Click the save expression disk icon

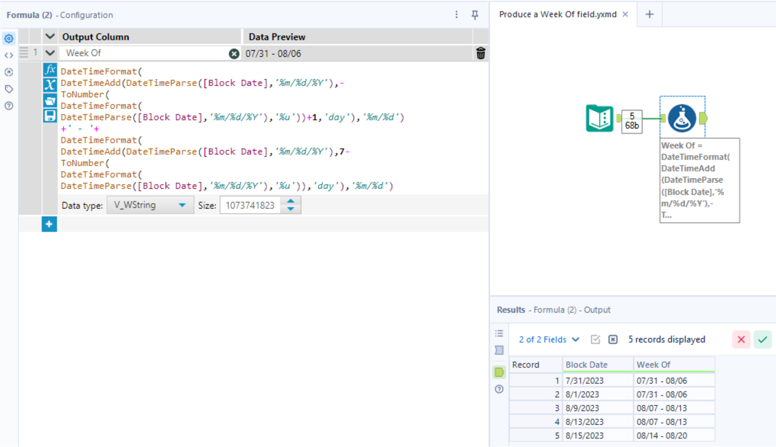coord(50,116)
